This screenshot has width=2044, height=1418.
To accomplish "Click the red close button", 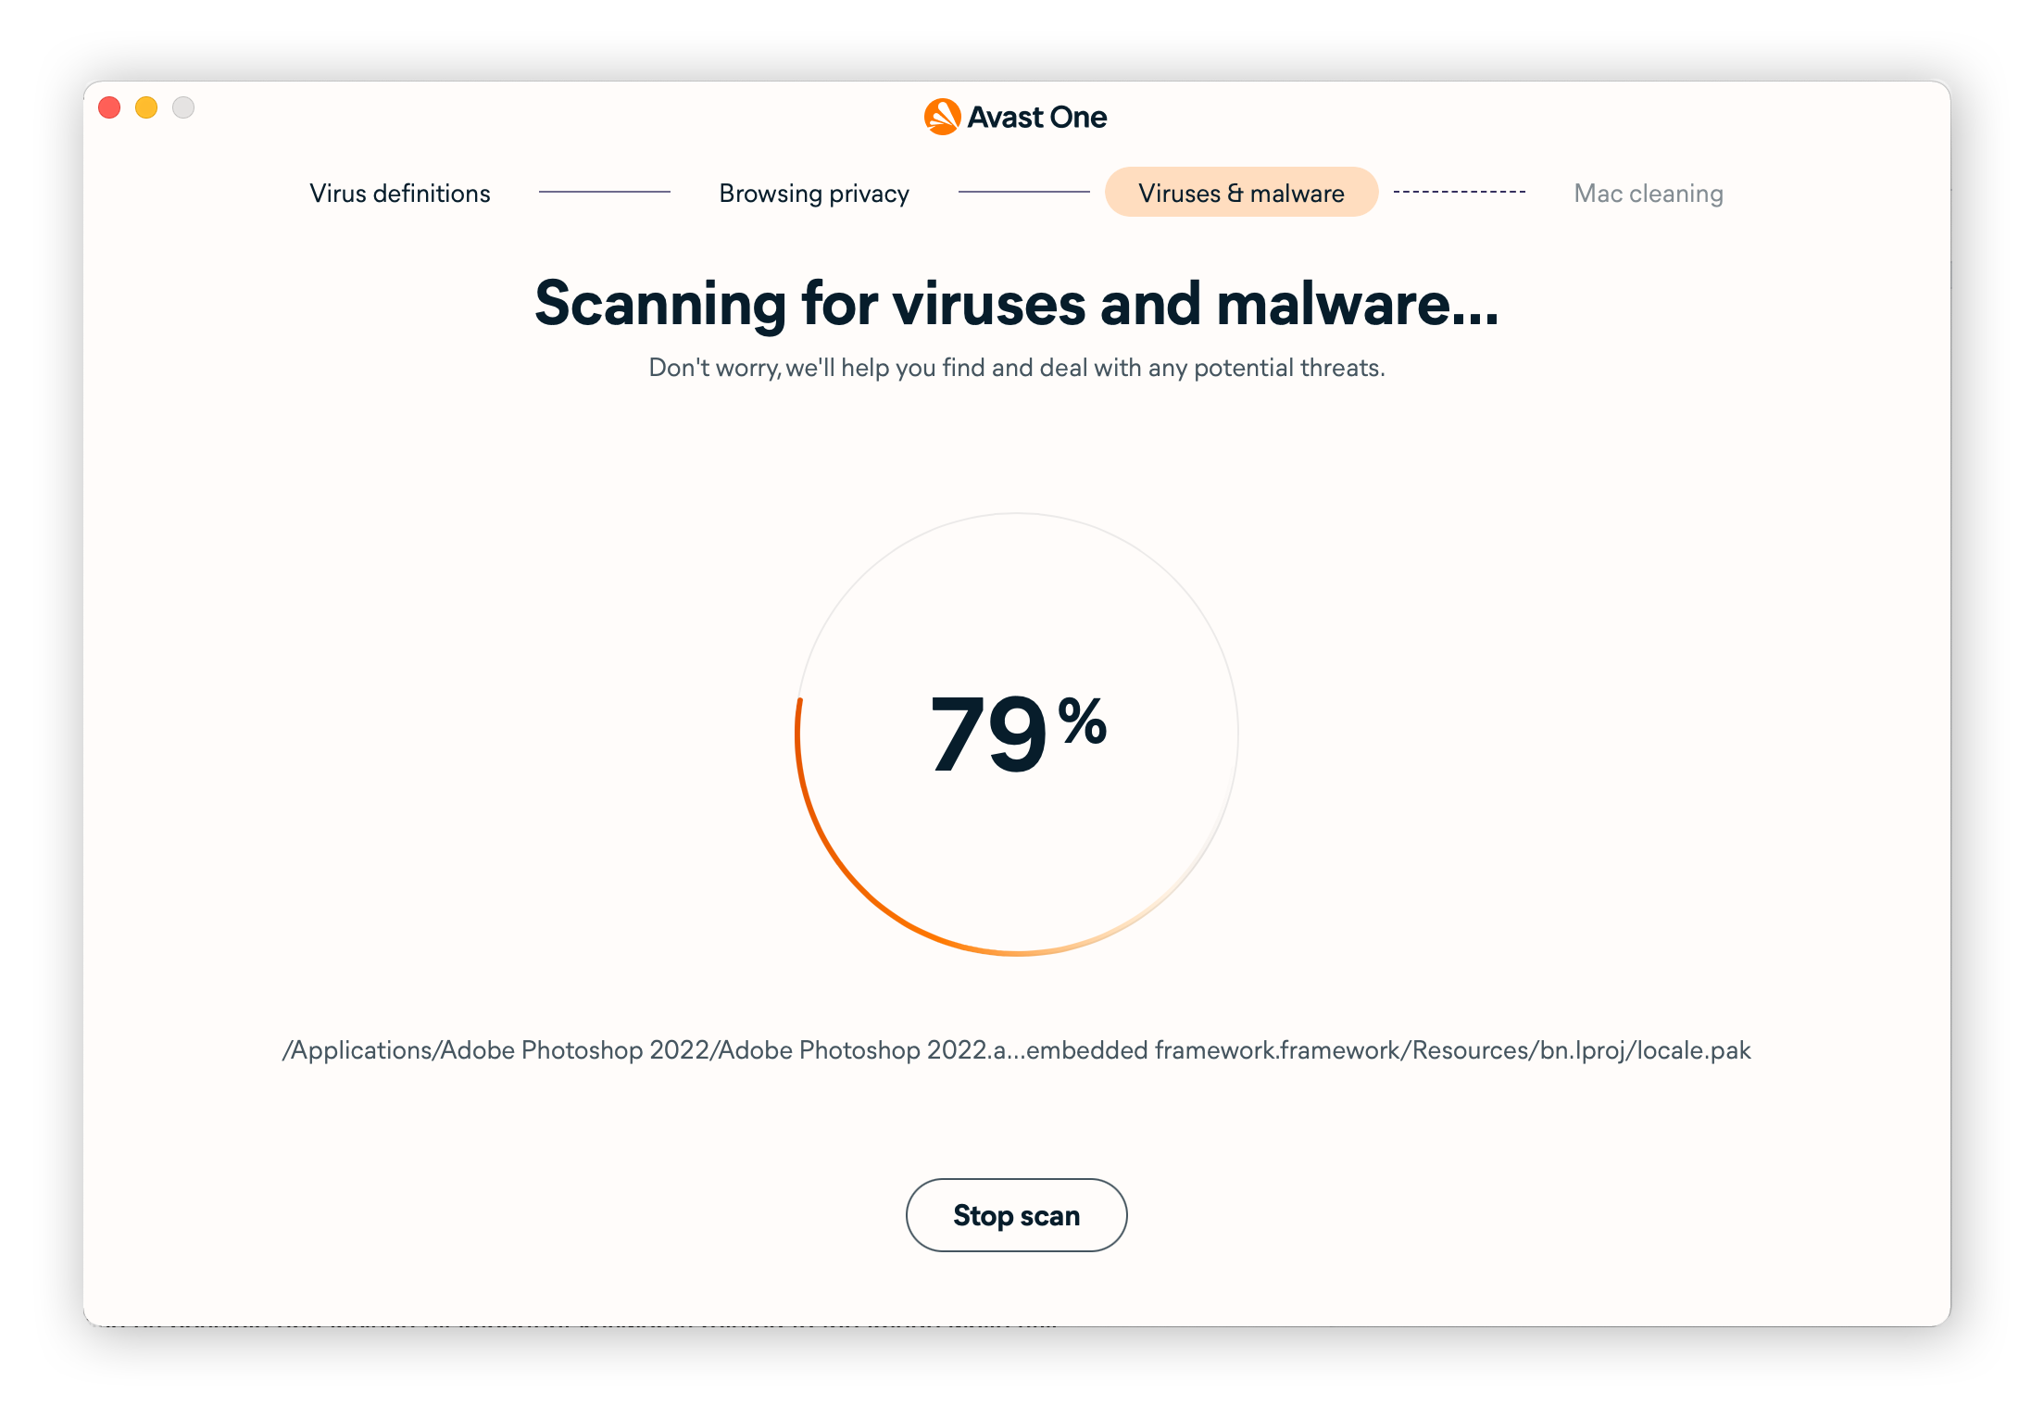I will coord(110,108).
